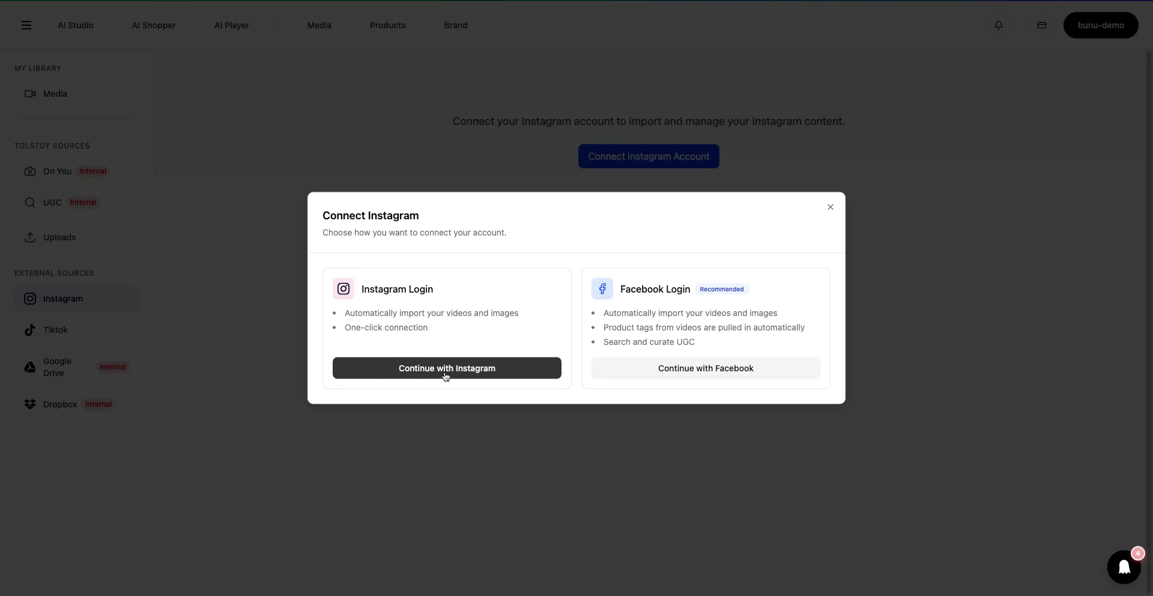Click the payment card icon in the top bar
Viewport: 1153px width, 596px height.
click(1042, 25)
